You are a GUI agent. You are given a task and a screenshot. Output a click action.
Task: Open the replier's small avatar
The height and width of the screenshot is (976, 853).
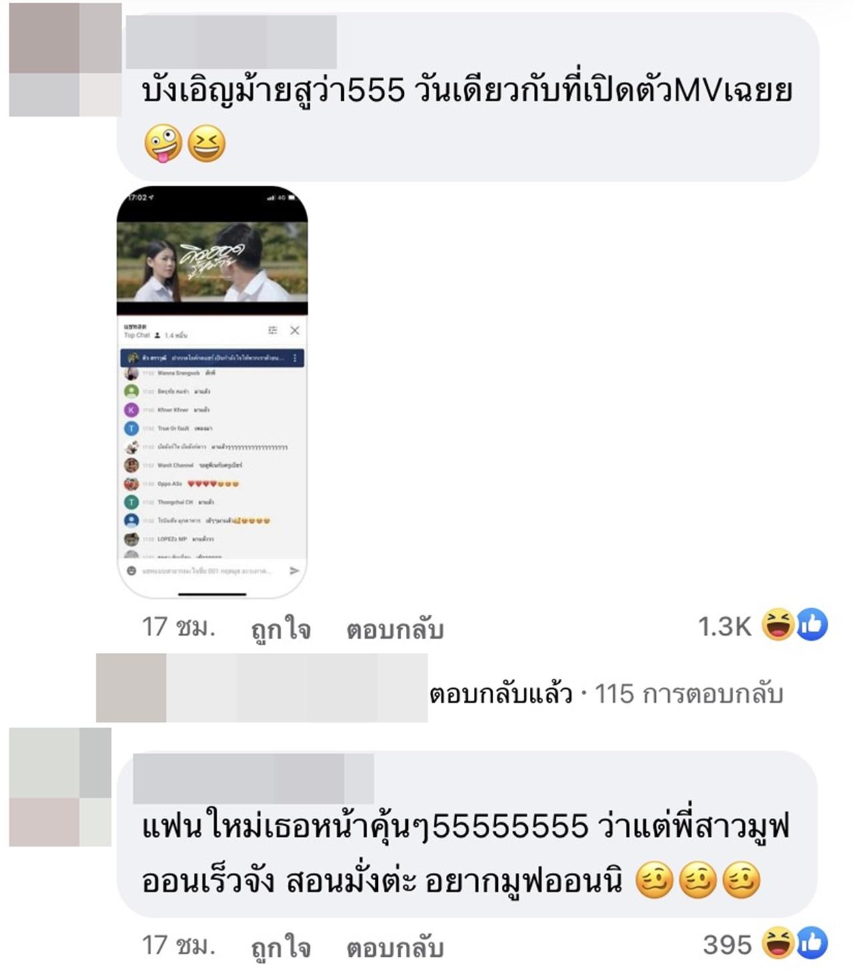tap(131, 688)
